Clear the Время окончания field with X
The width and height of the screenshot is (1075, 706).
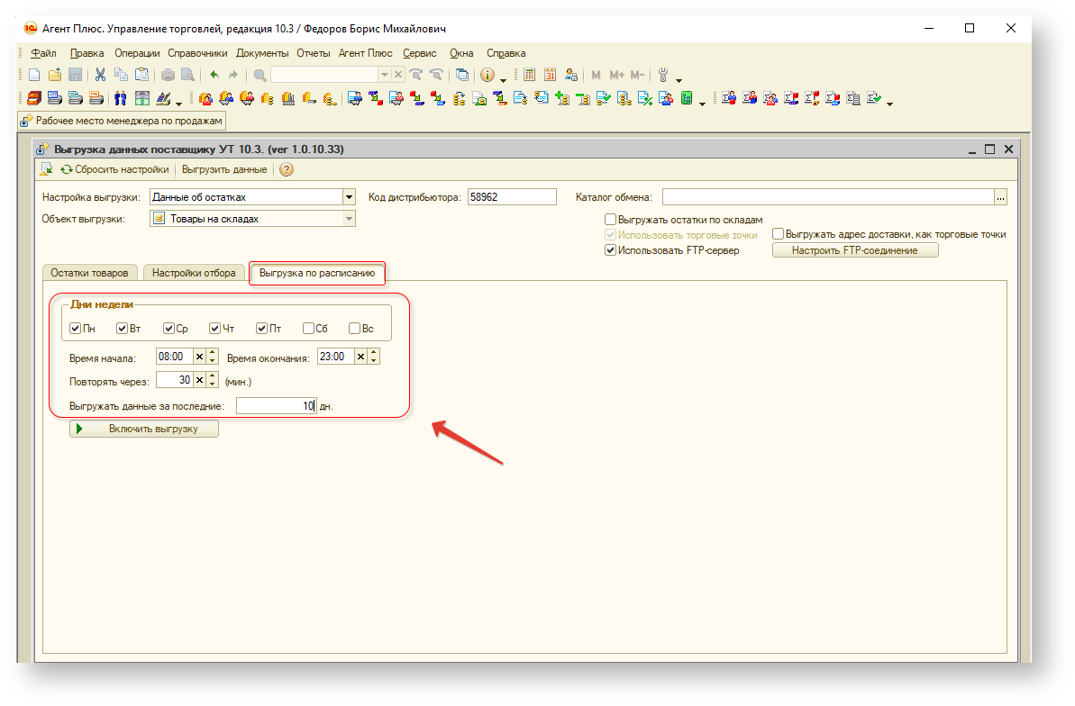360,357
